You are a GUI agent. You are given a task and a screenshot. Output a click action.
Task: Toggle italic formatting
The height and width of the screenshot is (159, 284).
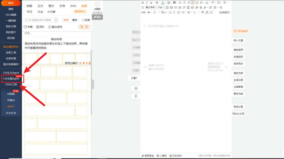coord(147,3)
